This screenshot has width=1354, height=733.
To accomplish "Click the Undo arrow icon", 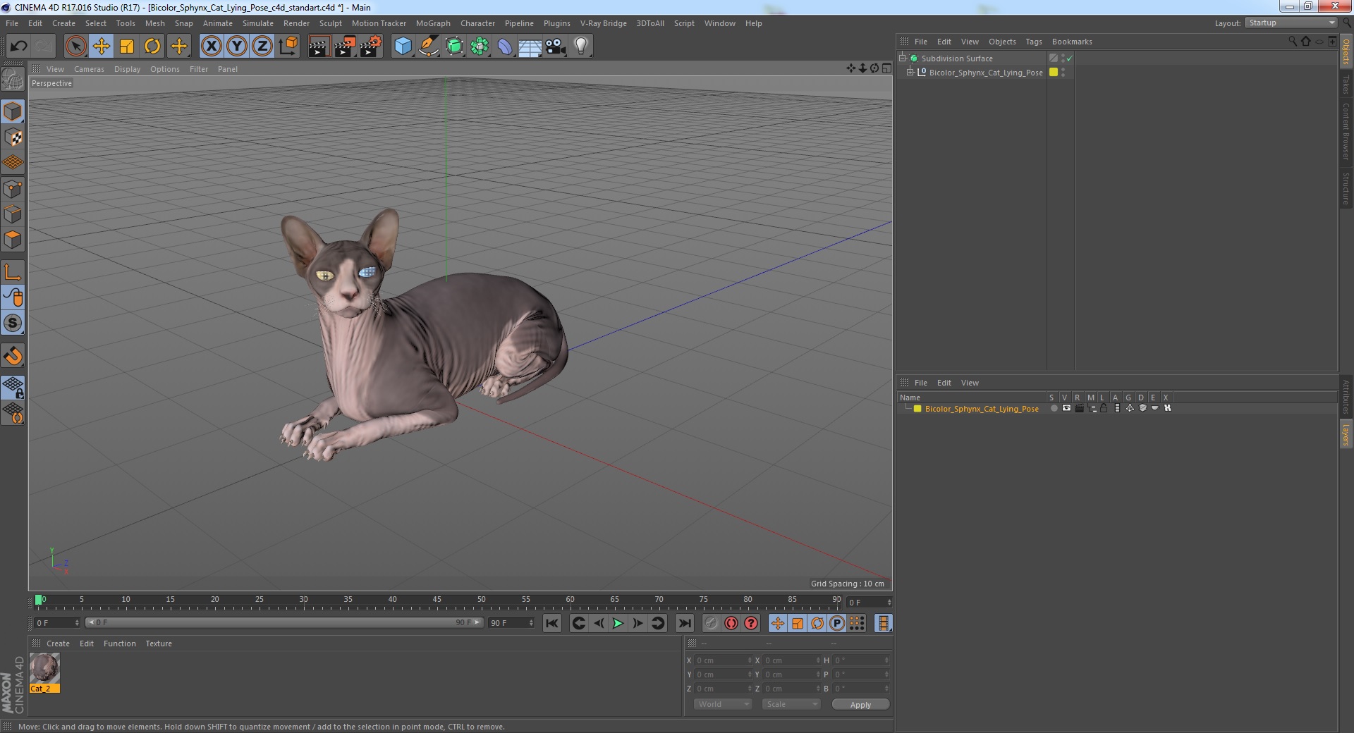I will click(18, 47).
